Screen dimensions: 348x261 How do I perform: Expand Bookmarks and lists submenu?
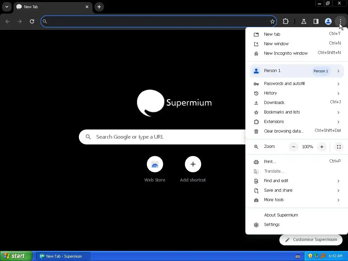click(x=297, y=112)
